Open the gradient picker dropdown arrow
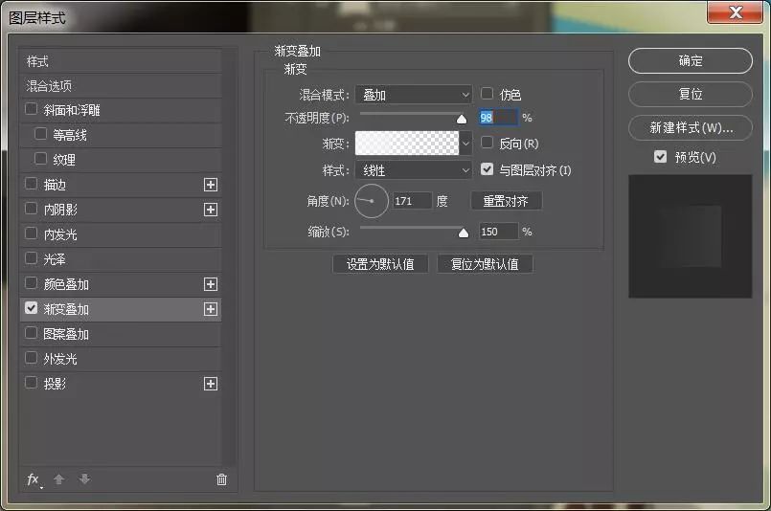 tap(466, 144)
